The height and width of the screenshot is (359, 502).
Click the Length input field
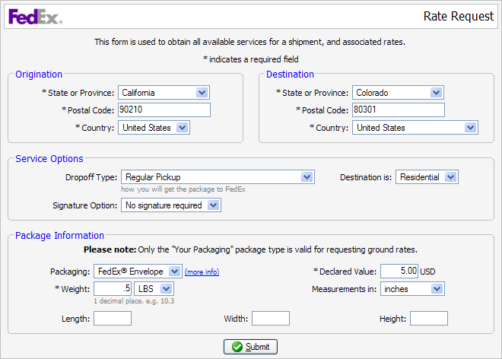(x=113, y=319)
